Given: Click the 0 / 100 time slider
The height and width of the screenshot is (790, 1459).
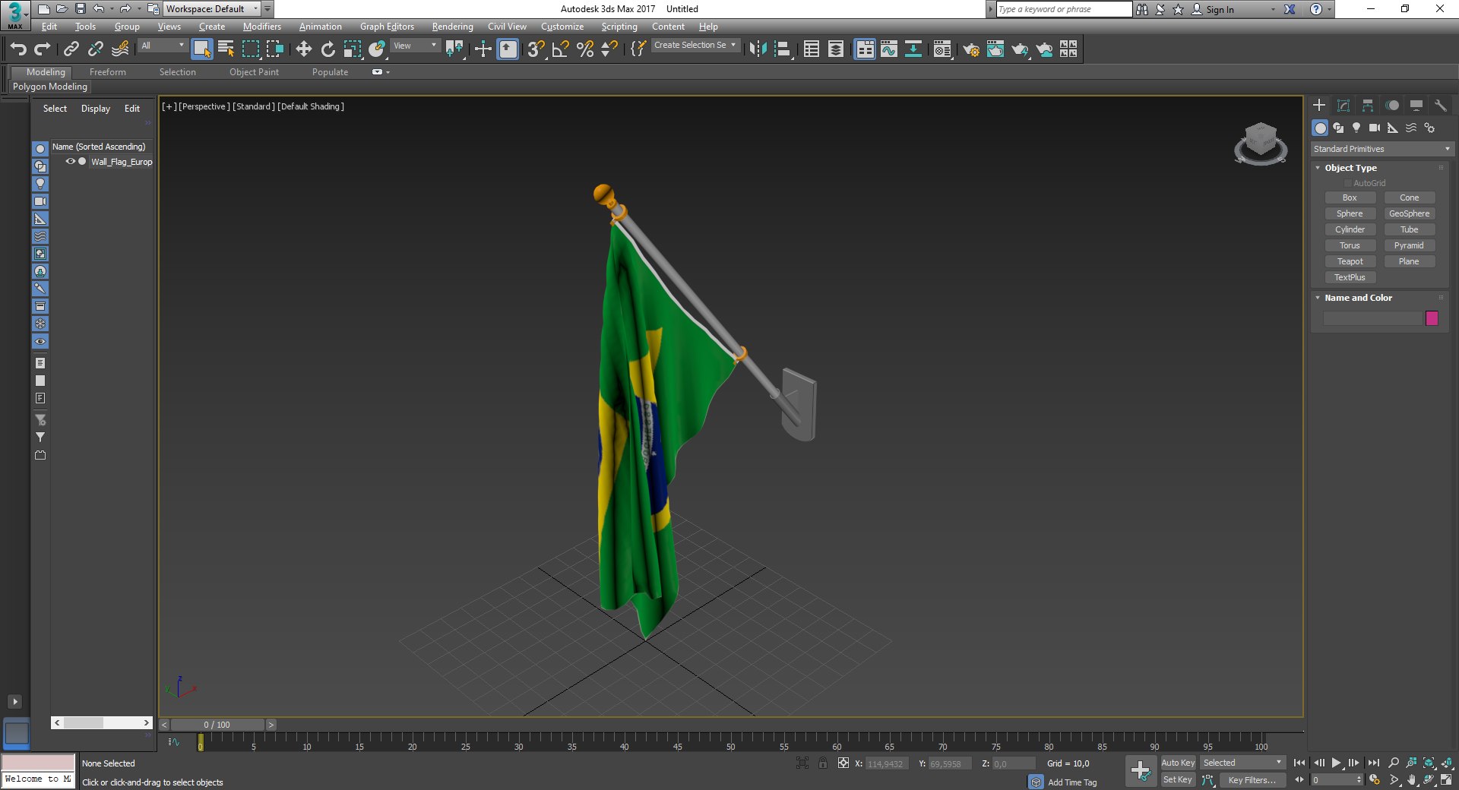Looking at the screenshot, I should point(217,725).
